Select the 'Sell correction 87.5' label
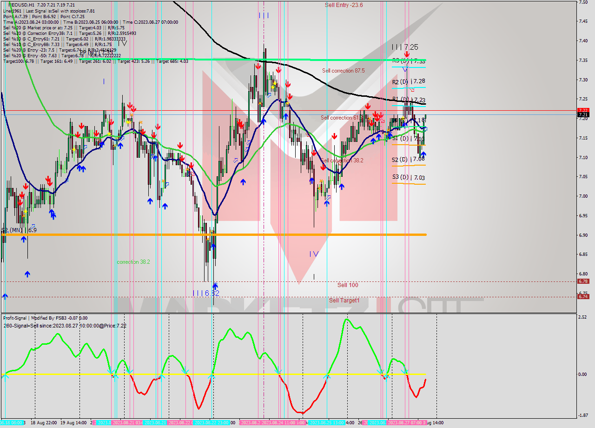Viewport: 595px width, 428px height. click(x=343, y=71)
